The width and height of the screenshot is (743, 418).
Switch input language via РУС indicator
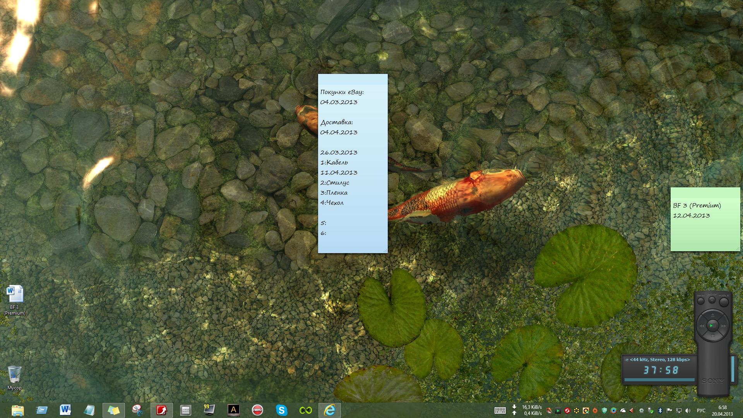tap(701, 411)
